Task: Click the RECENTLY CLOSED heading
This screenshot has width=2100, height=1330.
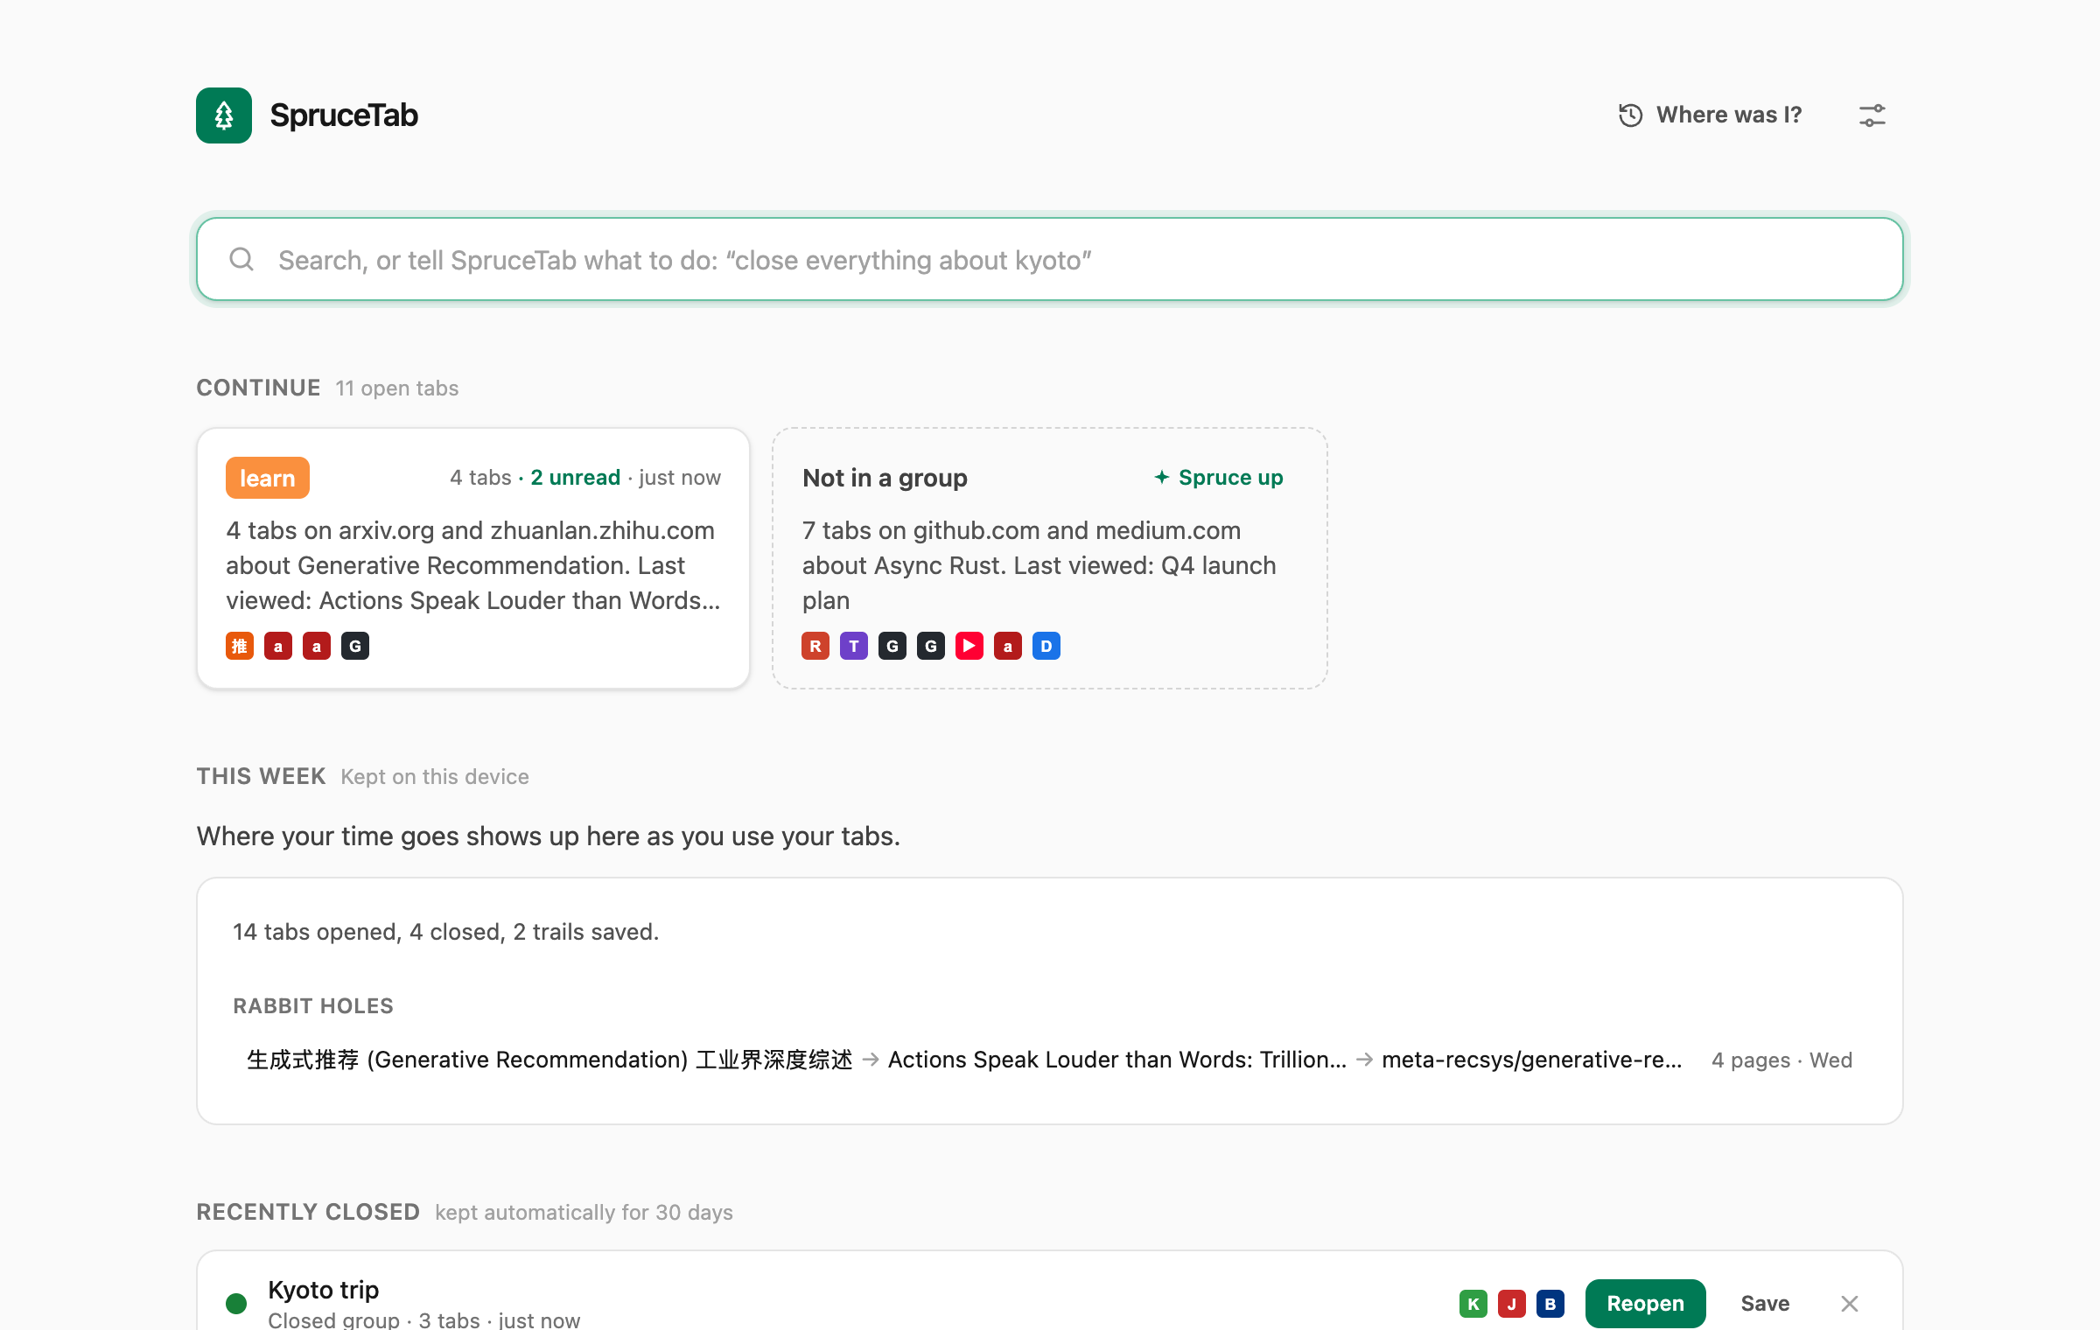Action: click(308, 1212)
